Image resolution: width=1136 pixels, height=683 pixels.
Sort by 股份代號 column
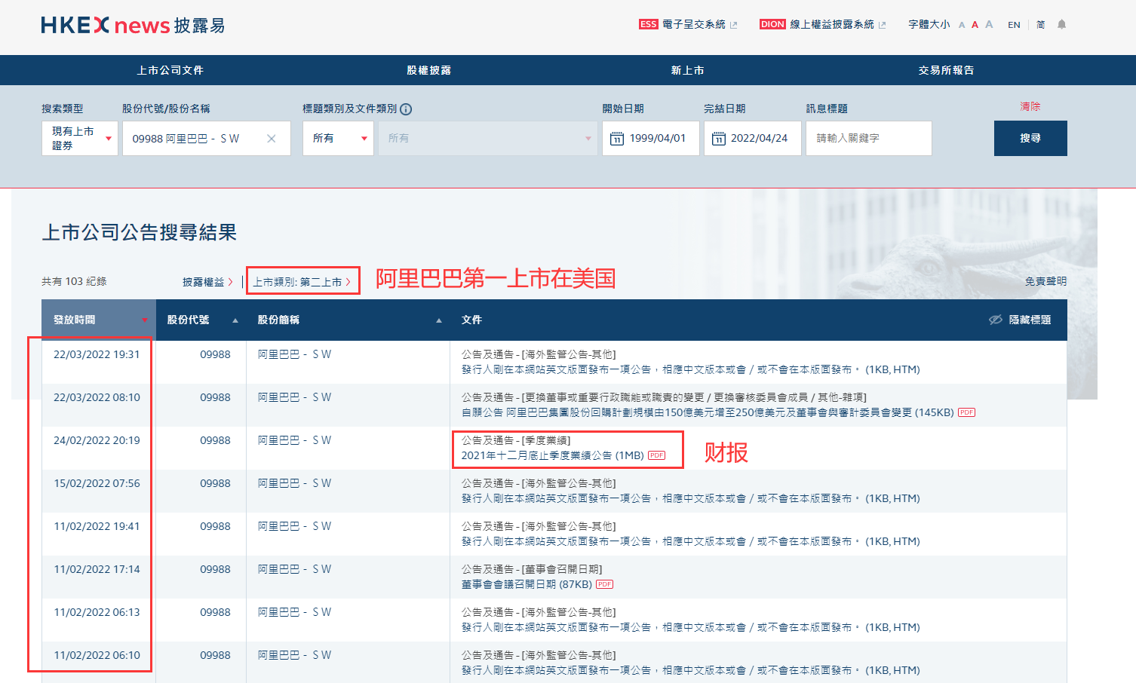pos(201,320)
